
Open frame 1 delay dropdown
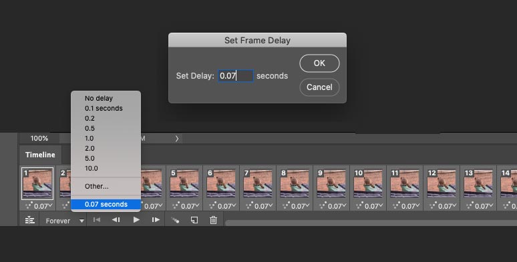pos(43,206)
